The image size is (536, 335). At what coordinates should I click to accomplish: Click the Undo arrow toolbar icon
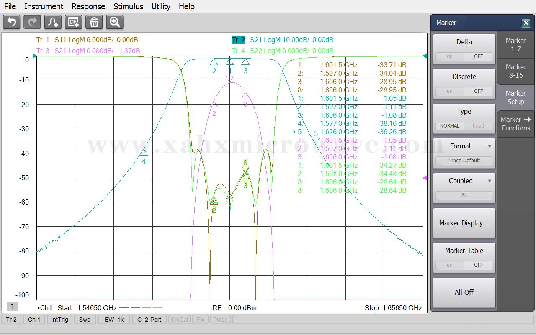12,22
